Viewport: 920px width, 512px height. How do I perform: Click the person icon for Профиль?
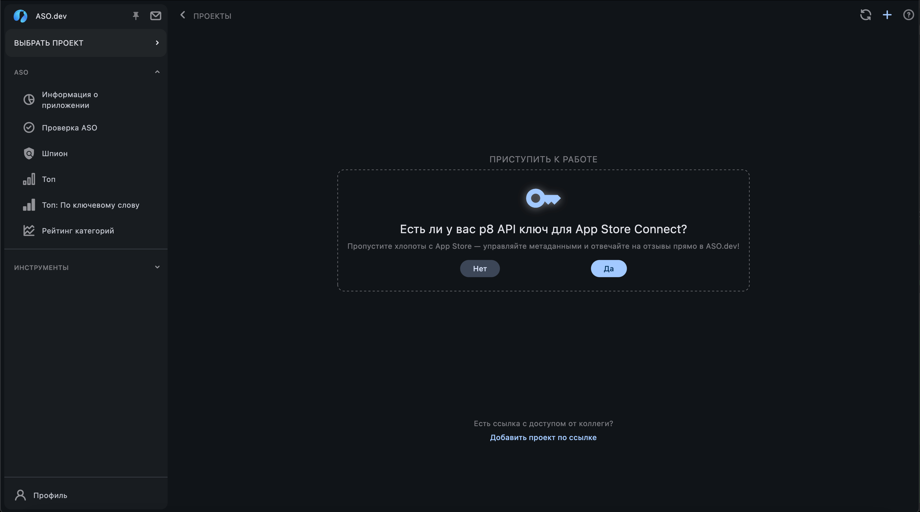tap(20, 495)
